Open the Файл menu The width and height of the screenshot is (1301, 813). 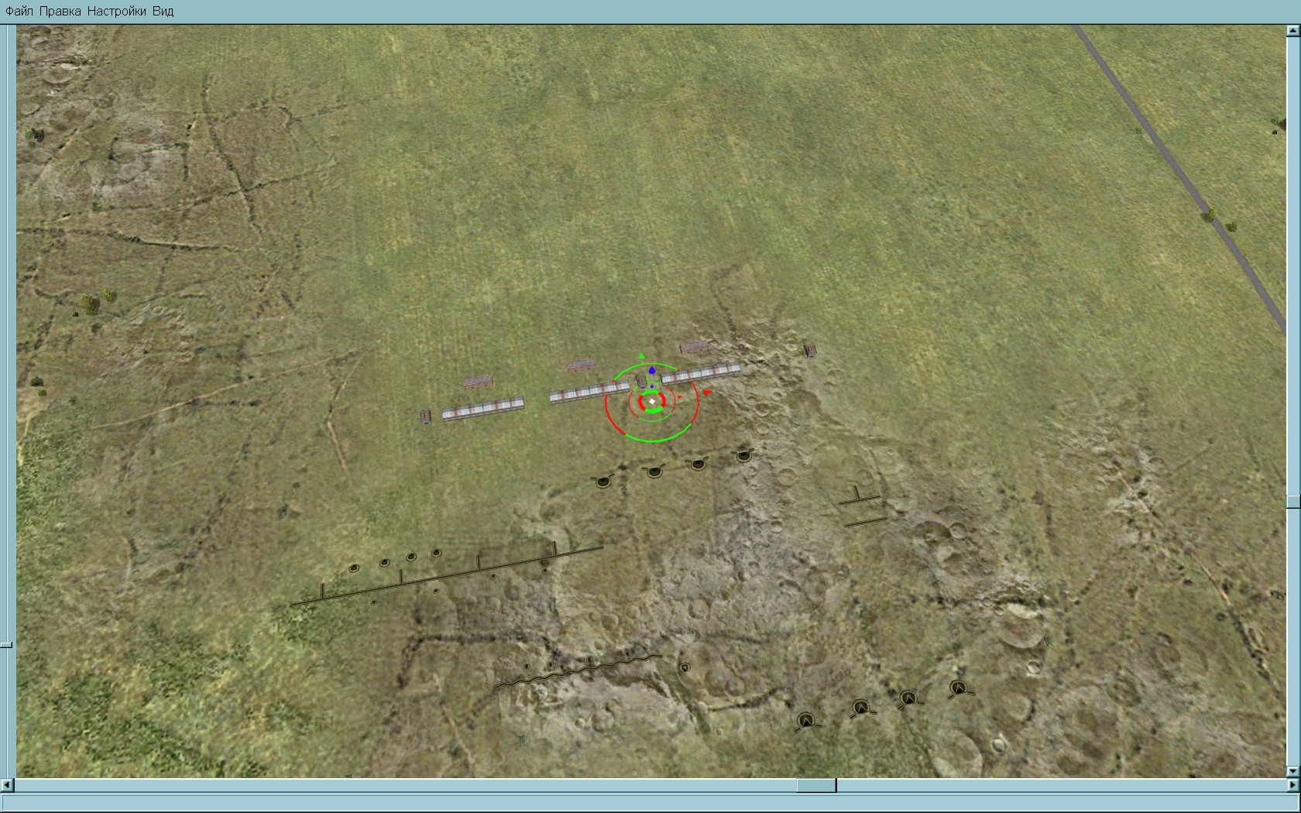tap(19, 11)
